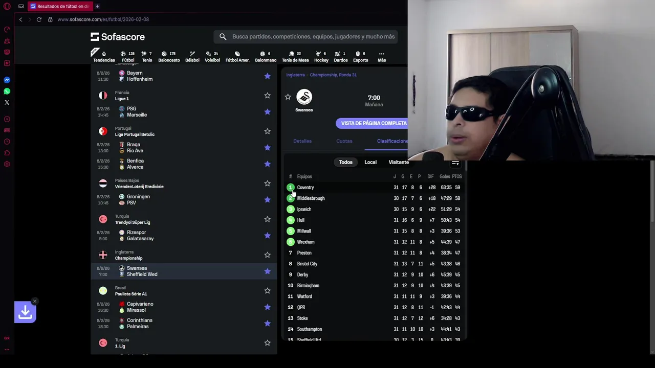Select the Todos standings filter
The image size is (655, 368).
point(345,163)
